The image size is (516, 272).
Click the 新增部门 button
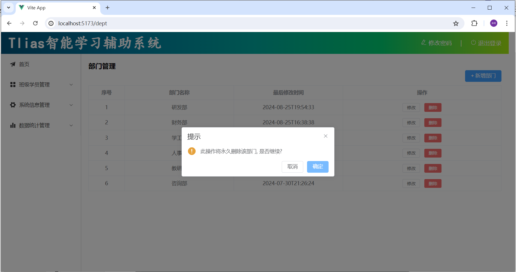click(483, 76)
